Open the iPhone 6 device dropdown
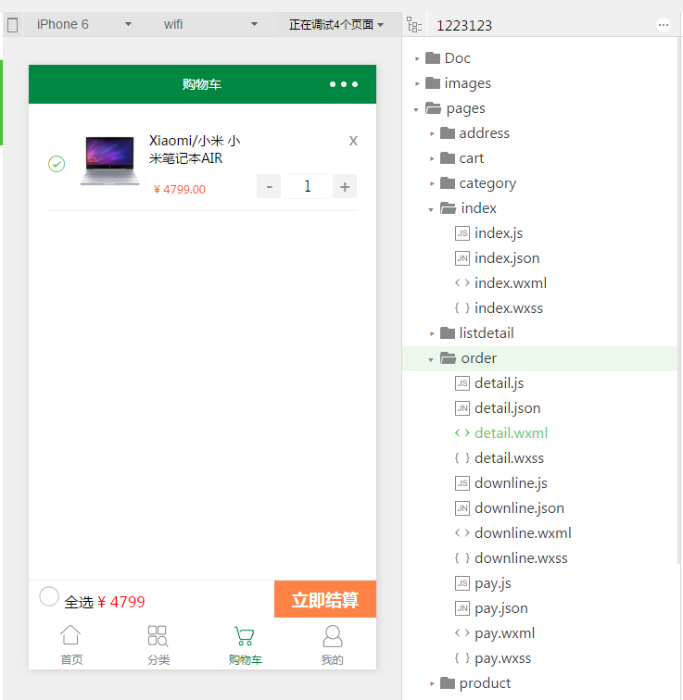The width and height of the screenshot is (683, 700). point(83,25)
